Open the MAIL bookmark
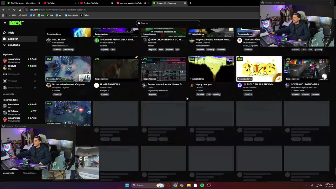This screenshot has width=336, height=189. click(13, 15)
